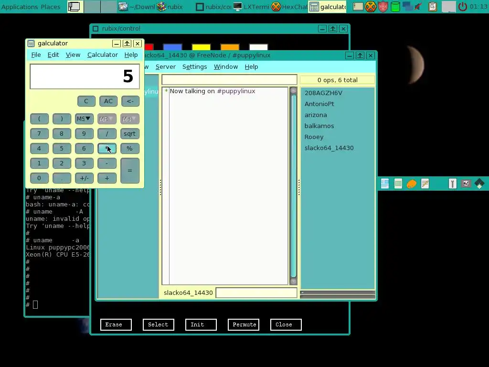Open the clipboard manager tray icon

(x=433, y=7)
